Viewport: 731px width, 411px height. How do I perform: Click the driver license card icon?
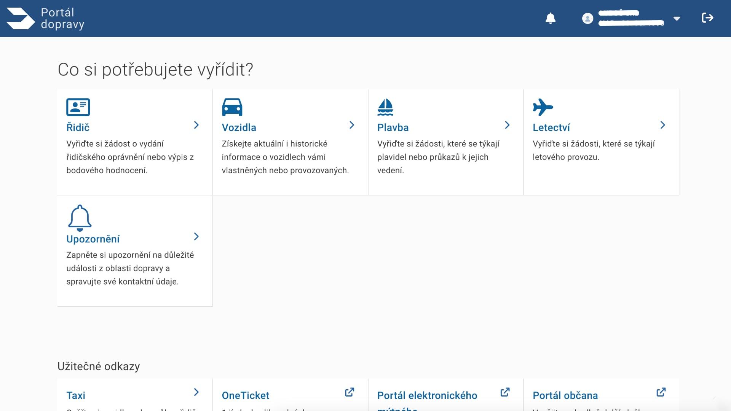[78, 107]
